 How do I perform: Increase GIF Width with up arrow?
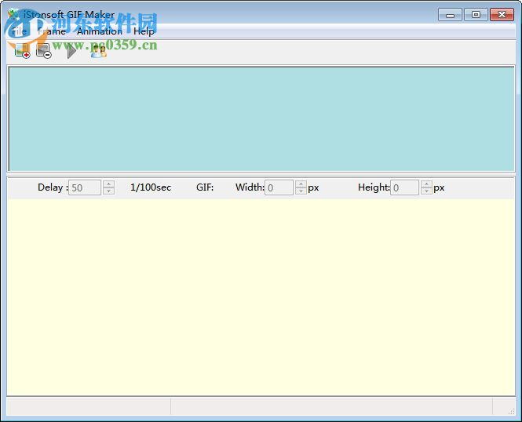pos(301,184)
